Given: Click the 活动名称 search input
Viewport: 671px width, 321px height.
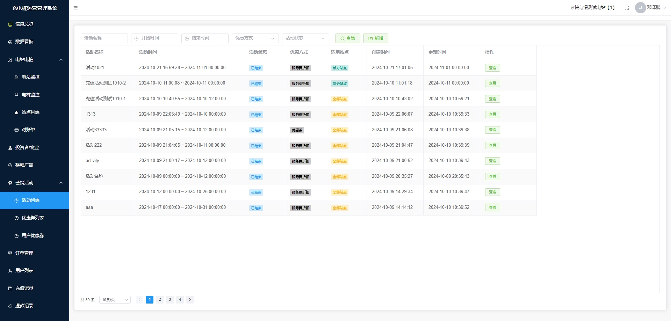Looking at the screenshot, I should pyautogui.click(x=104, y=38).
